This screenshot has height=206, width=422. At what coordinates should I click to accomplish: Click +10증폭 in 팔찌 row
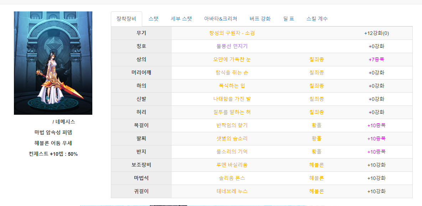click(x=376, y=139)
